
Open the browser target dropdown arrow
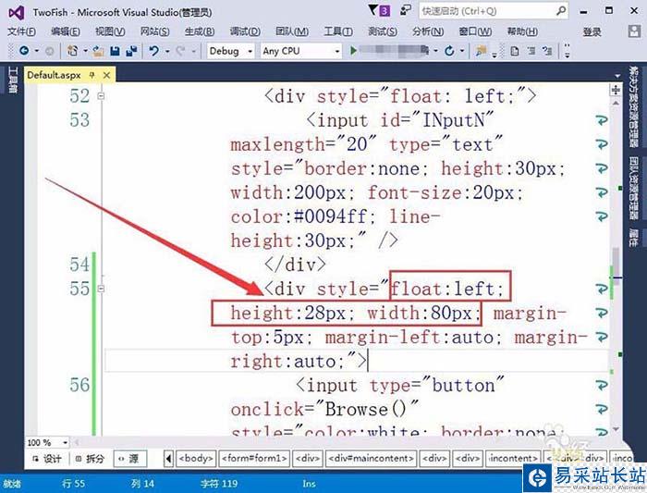(435, 51)
